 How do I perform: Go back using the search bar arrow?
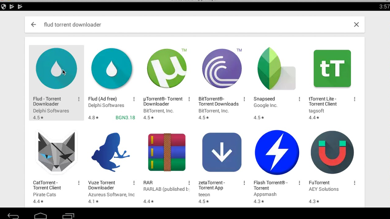pyautogui.click(x=34, y=25)
